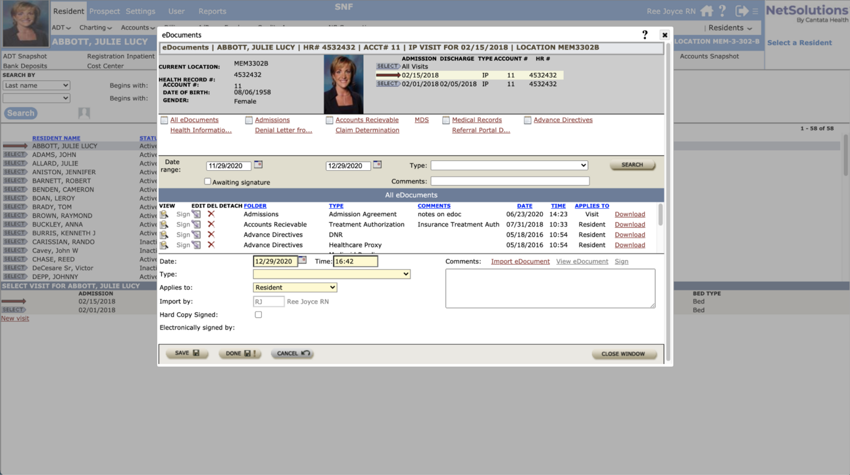Screen dimensions: 850x475
Task: Switch to the Prospect tab
Action: pos(105,11)
